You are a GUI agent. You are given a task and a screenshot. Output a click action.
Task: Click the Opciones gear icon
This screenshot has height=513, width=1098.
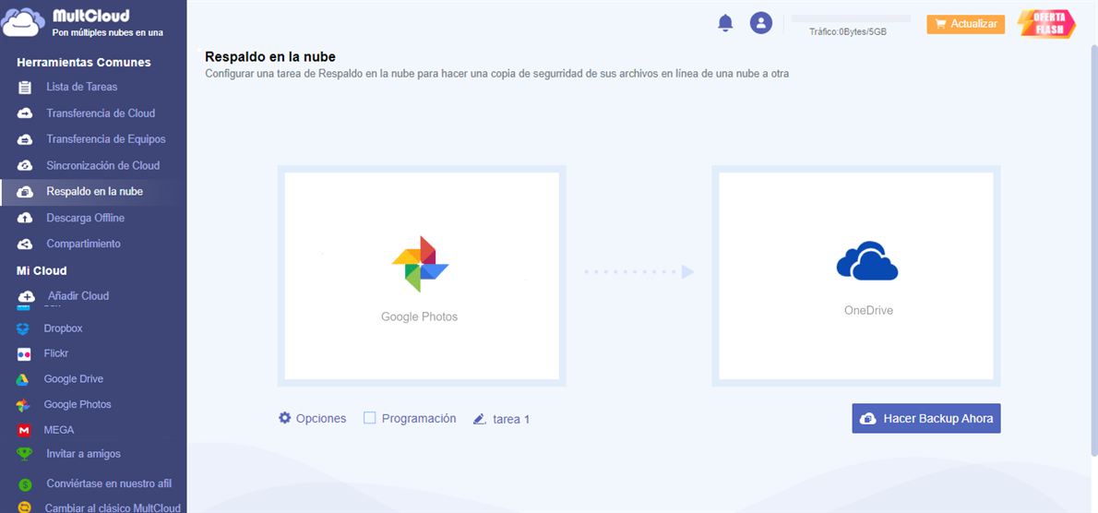[x=284, y=418]
